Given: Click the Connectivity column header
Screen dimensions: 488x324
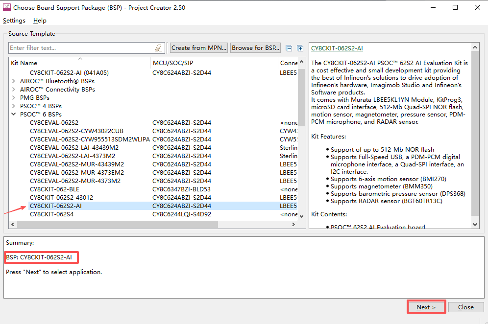Looking at the screenshot, I should click(288, 63).
